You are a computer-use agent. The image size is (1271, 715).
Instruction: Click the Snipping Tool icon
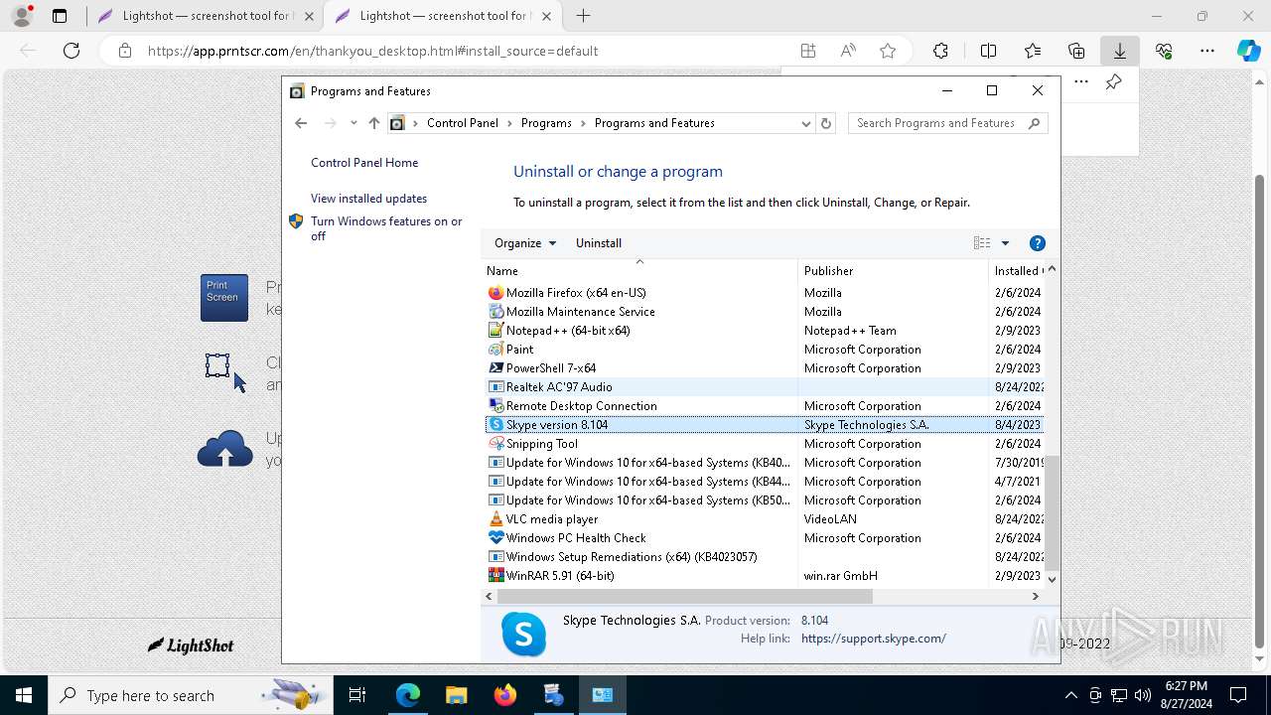[496, 444]
